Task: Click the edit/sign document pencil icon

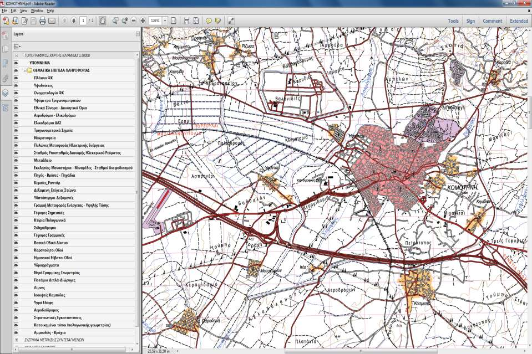Action: [24, 21]
